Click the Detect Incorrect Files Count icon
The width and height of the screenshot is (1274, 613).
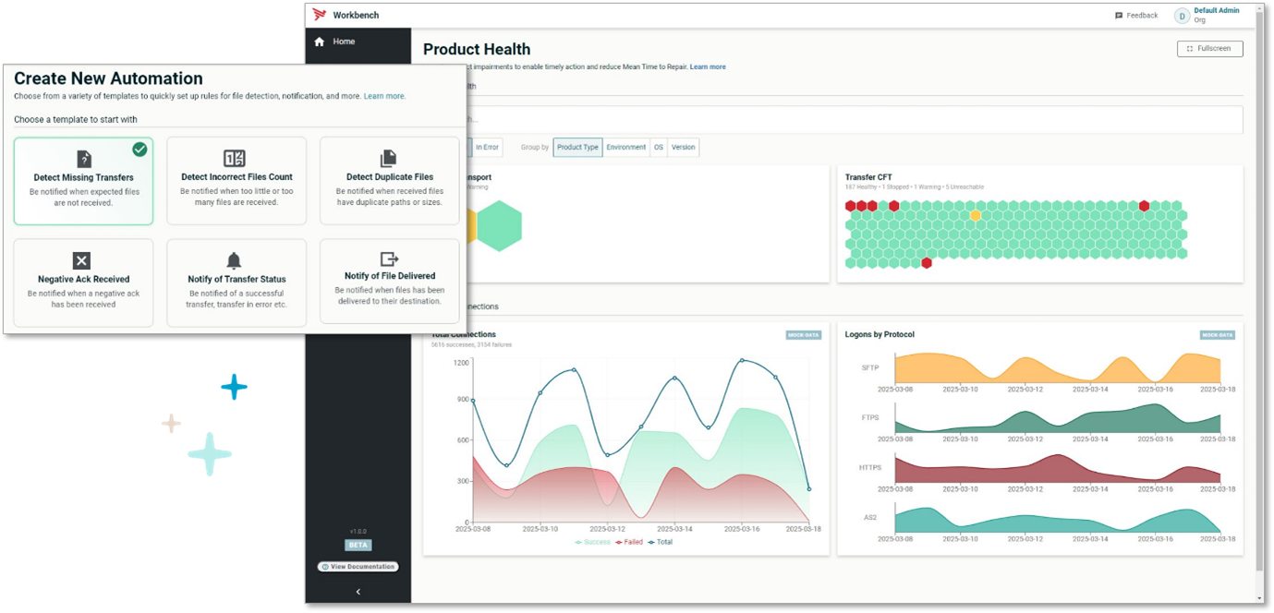tap(236, 159)
